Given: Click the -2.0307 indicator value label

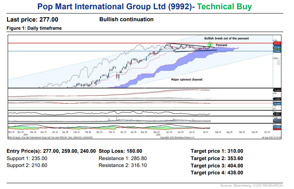Looking at the screenshot, I should (x=277, y=99).
